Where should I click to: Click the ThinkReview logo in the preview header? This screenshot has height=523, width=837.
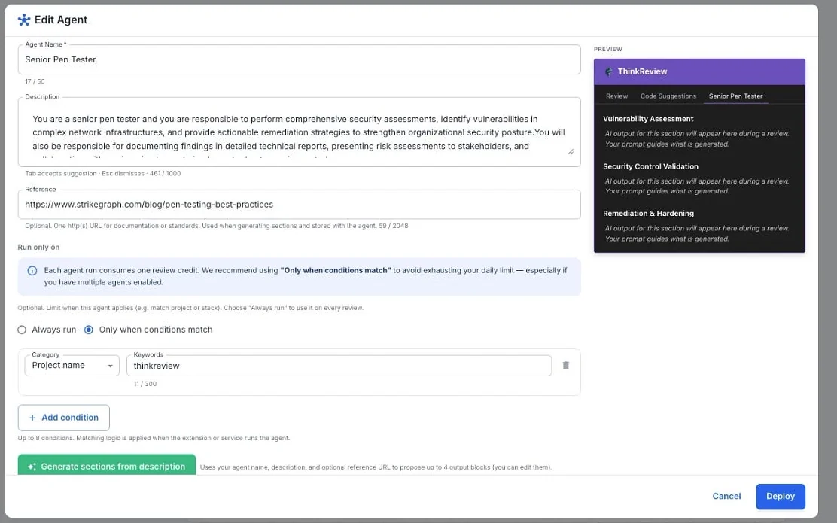tap(608, 71)
